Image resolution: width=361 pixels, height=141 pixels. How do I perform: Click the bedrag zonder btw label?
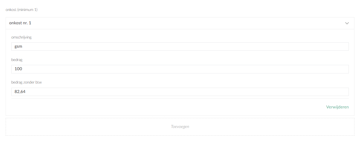coord(26,82)
